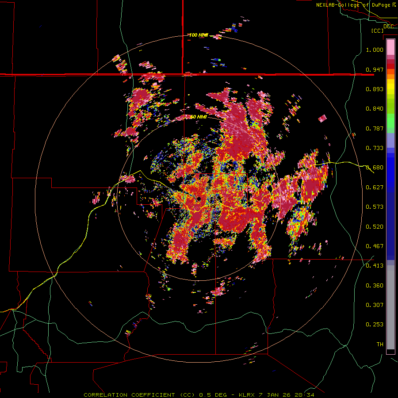398x398 pixels.
Task: Pick the lavender segment of the color bar
Action: (390, 140)
